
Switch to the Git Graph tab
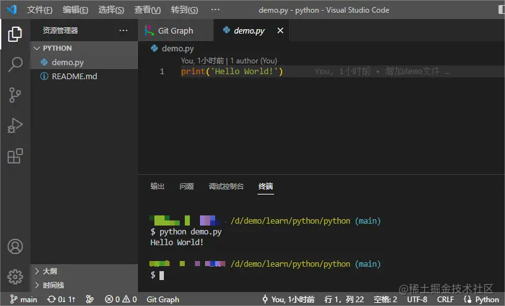[175, 30]
